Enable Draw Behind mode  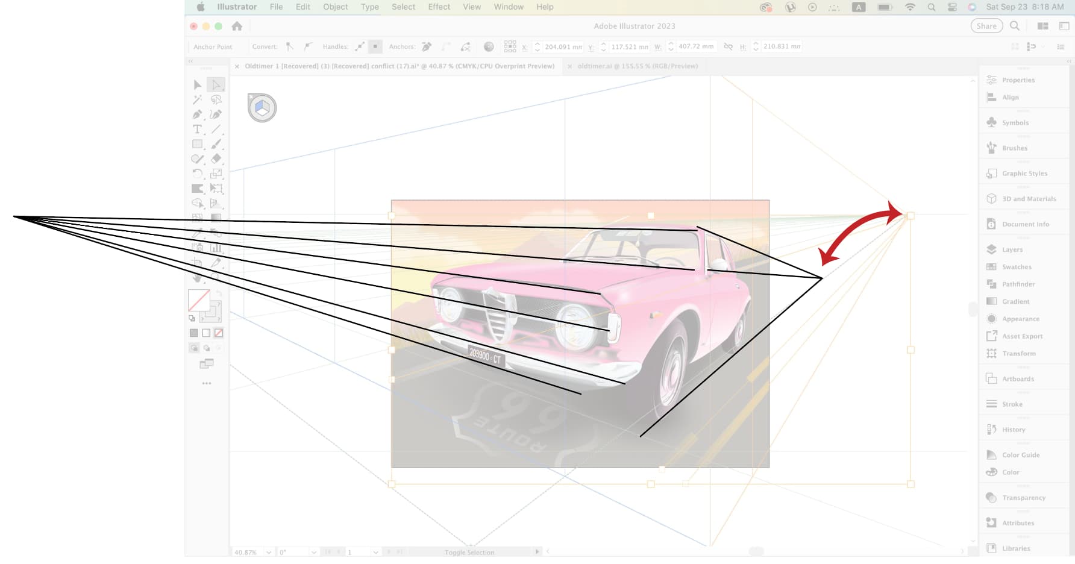tap(207, 348)
